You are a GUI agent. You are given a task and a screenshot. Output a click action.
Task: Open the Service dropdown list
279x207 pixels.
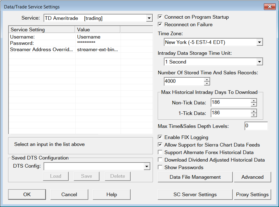pyautogui.click(x=149, y=18)
